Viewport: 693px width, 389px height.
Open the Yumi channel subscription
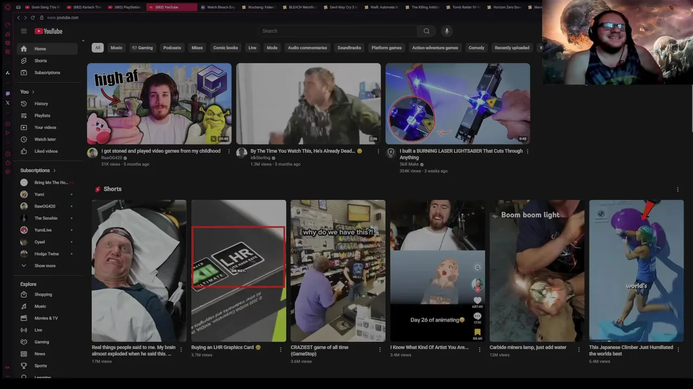point(47,194)
